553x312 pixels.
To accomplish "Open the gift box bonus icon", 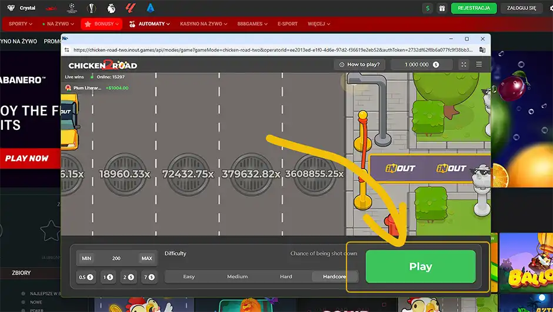I will click(442, 8).
